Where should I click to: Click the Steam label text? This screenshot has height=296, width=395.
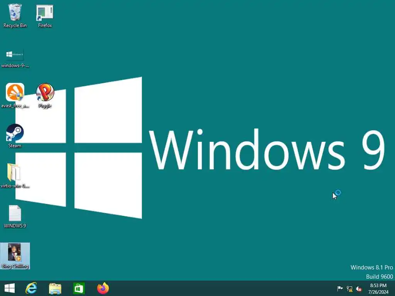click(x=15, y=146)
